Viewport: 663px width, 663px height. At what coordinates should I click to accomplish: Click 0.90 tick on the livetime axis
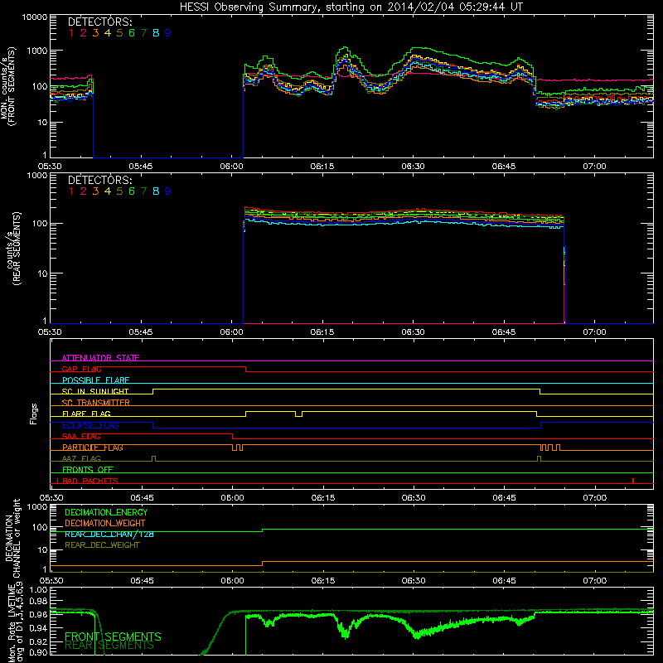click(x=38, y=652)
